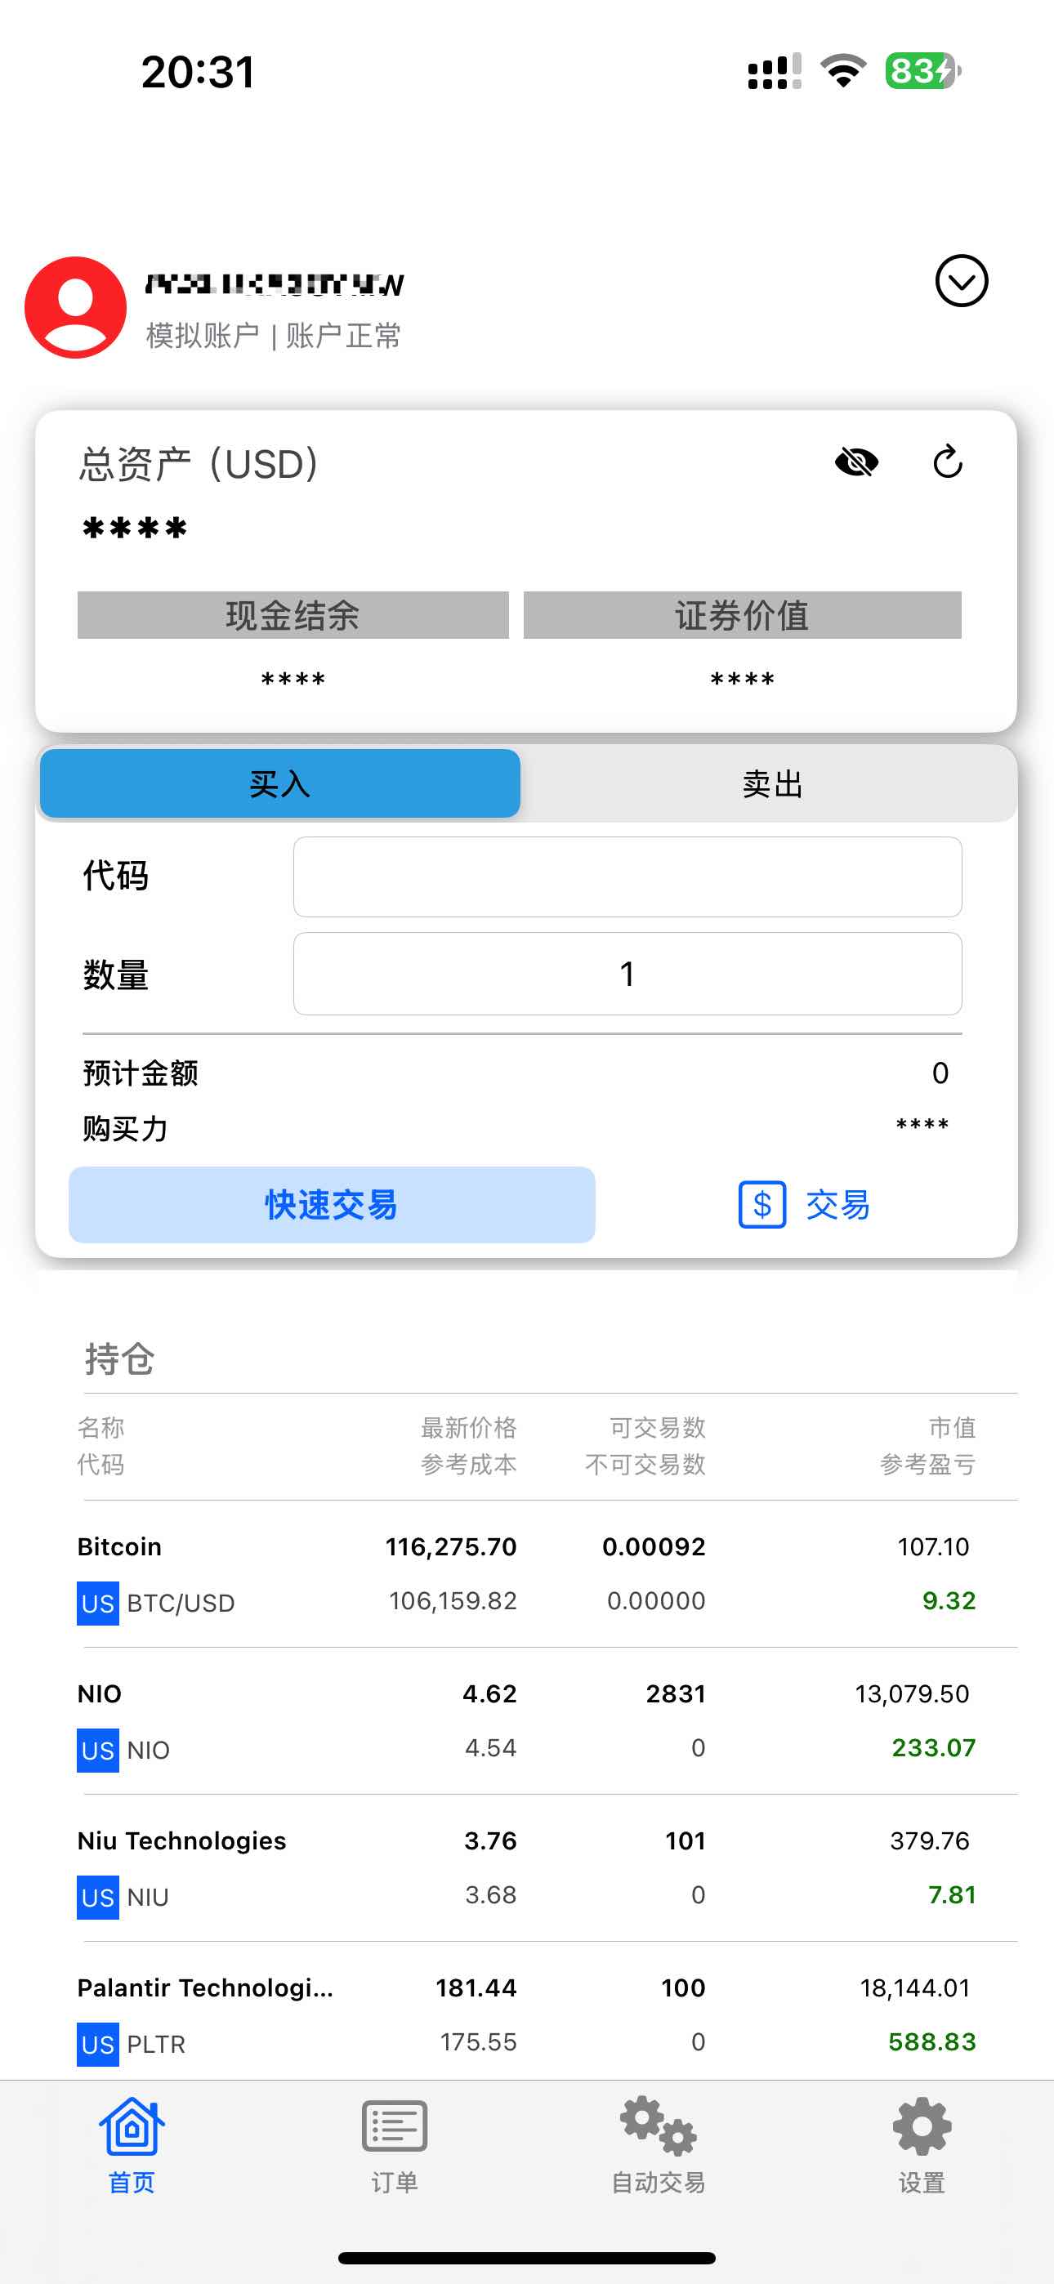Open the NIO holding name

100,1693
